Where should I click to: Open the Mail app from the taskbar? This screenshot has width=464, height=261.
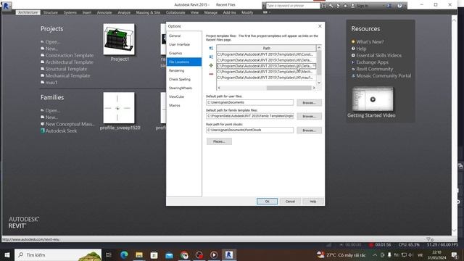pos(169,254)
